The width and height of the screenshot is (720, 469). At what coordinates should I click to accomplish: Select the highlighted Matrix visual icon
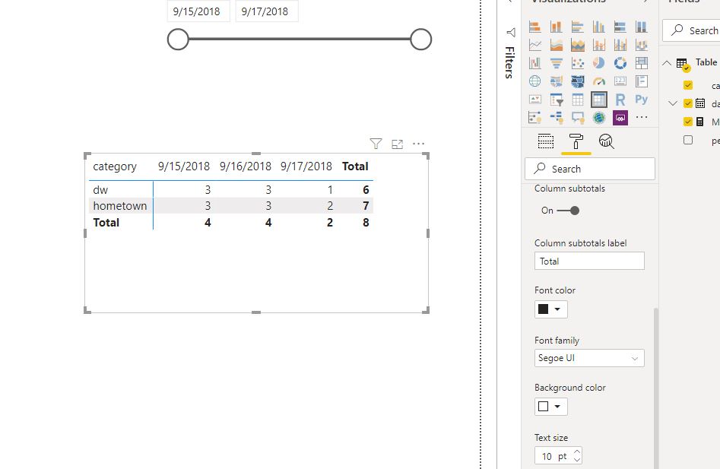(599, 100)
